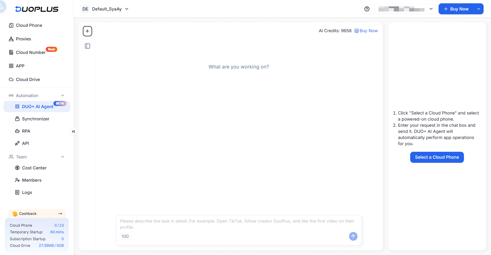Click Buy Now link beside AI Credits
The height and width of the screenshot is (255, 491).
366,31
